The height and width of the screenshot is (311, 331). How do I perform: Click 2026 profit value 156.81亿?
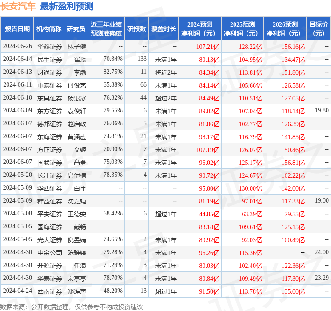293,163
